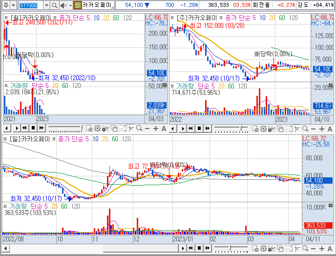Enable the monthly chart crosshair cursor tool
Image resolution: width=336 pixels, height=256 pixels.
click(131, 128)
